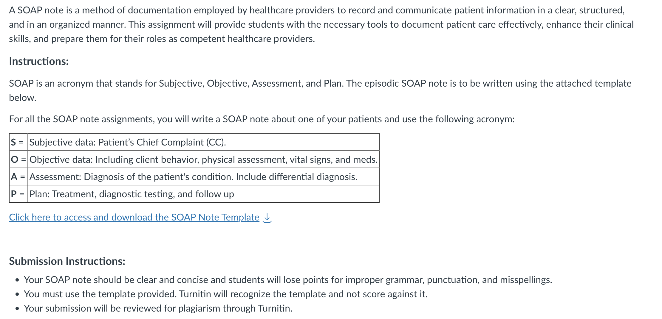Image resolution: width=662 pixels, height=319 pixels.
Task: Click the bullet about using template provided
Action: pyautogui.click(x=226, y=294)
